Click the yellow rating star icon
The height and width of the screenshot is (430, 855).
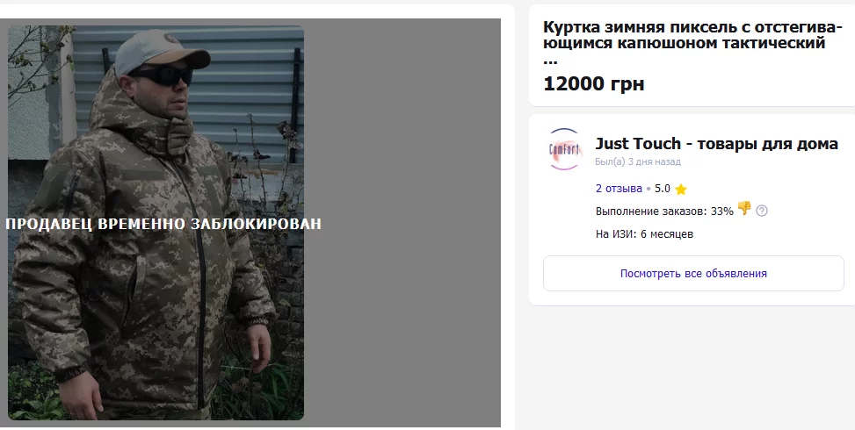click(x=680, y=189)
